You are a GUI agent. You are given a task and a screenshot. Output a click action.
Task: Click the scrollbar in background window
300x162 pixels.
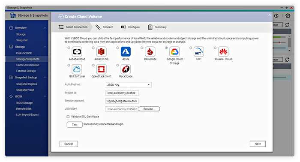click(289, 42)
